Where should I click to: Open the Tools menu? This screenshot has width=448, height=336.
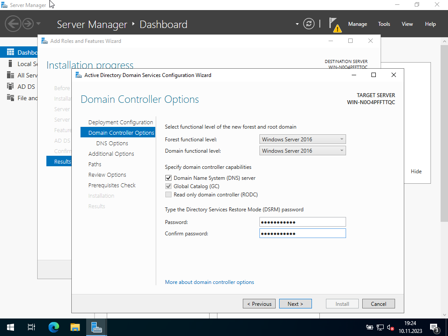pos(384,24)
